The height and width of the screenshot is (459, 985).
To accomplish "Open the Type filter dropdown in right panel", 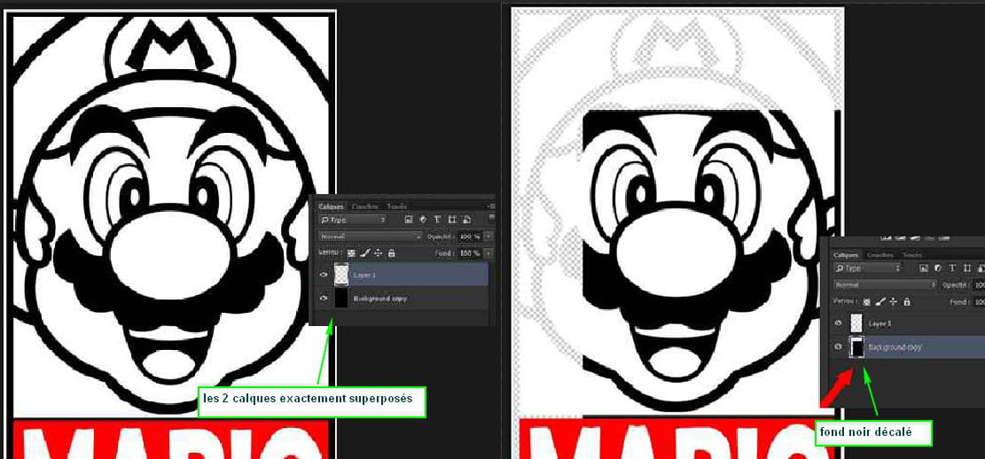I will [868, 268].
